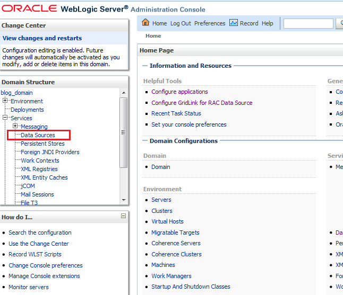Click Log Out in the toolbar
Image resolution: width=343 pixels, height=295 pixels.
(181, 23)
